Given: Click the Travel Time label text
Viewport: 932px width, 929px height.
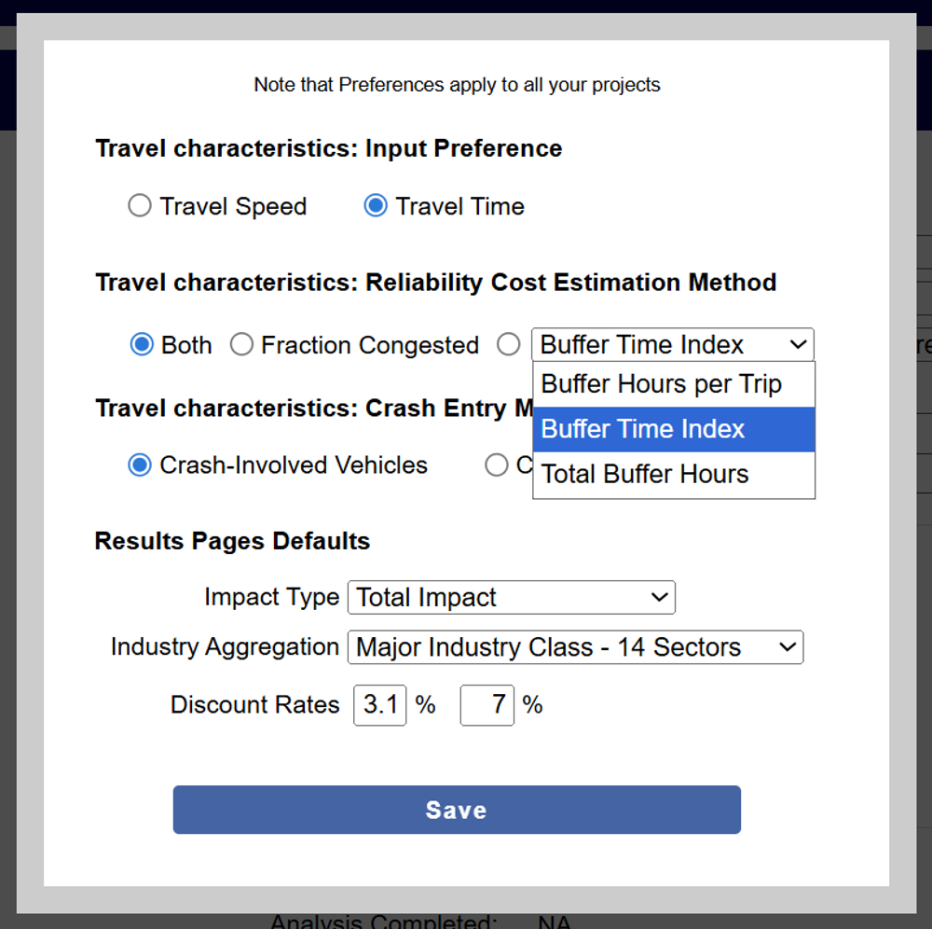Looking at the screenshot, I should 460,206.
